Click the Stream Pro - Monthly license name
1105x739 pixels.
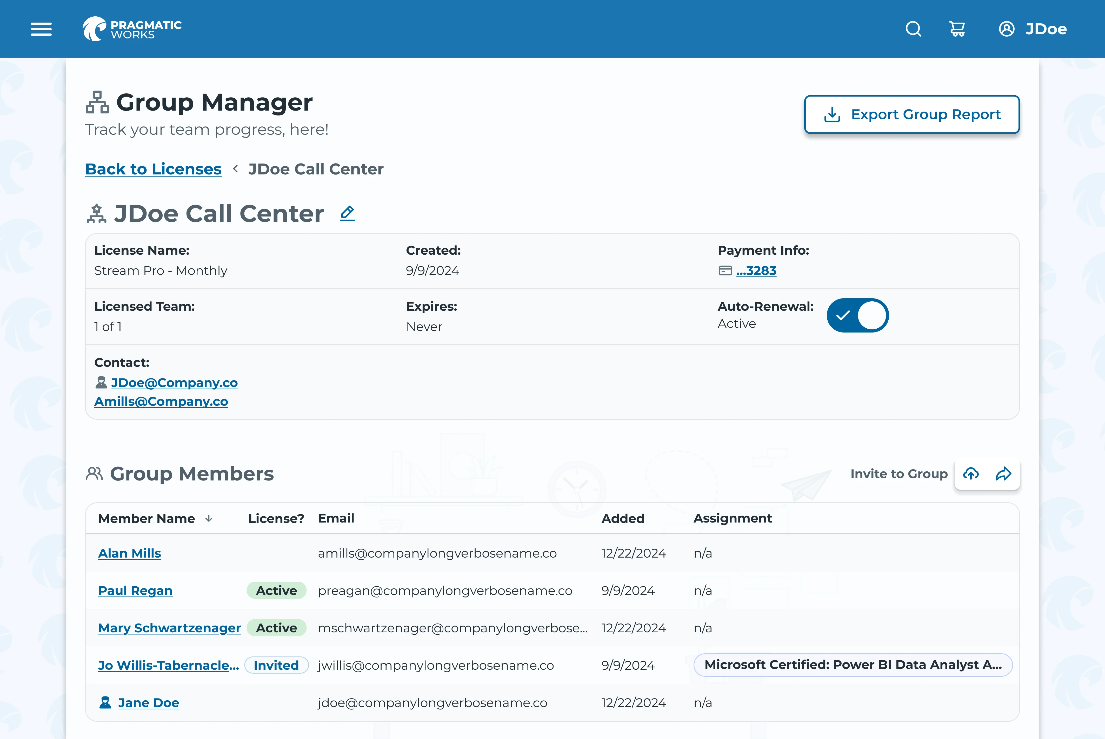click(161, 270)
